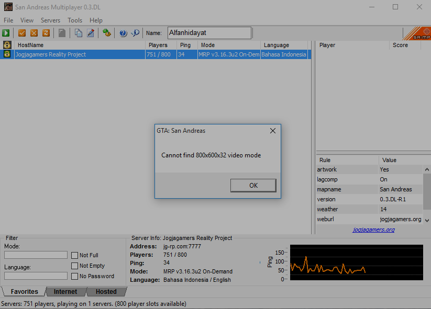Minimize the San Andreas Multiplayer window

(x=372, y=7)
